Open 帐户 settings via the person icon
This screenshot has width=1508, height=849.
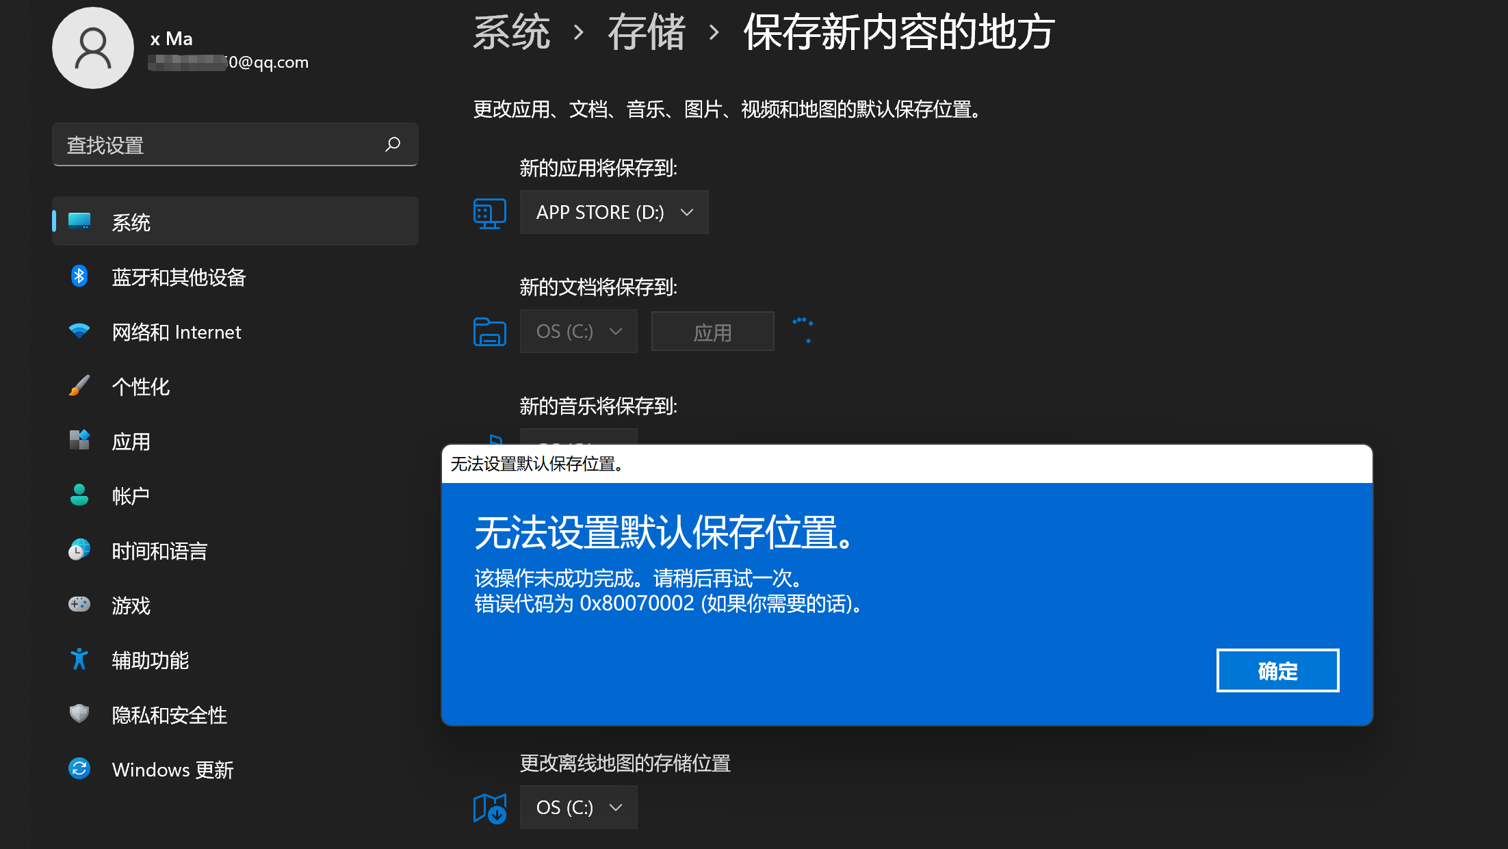pos(79,495)
